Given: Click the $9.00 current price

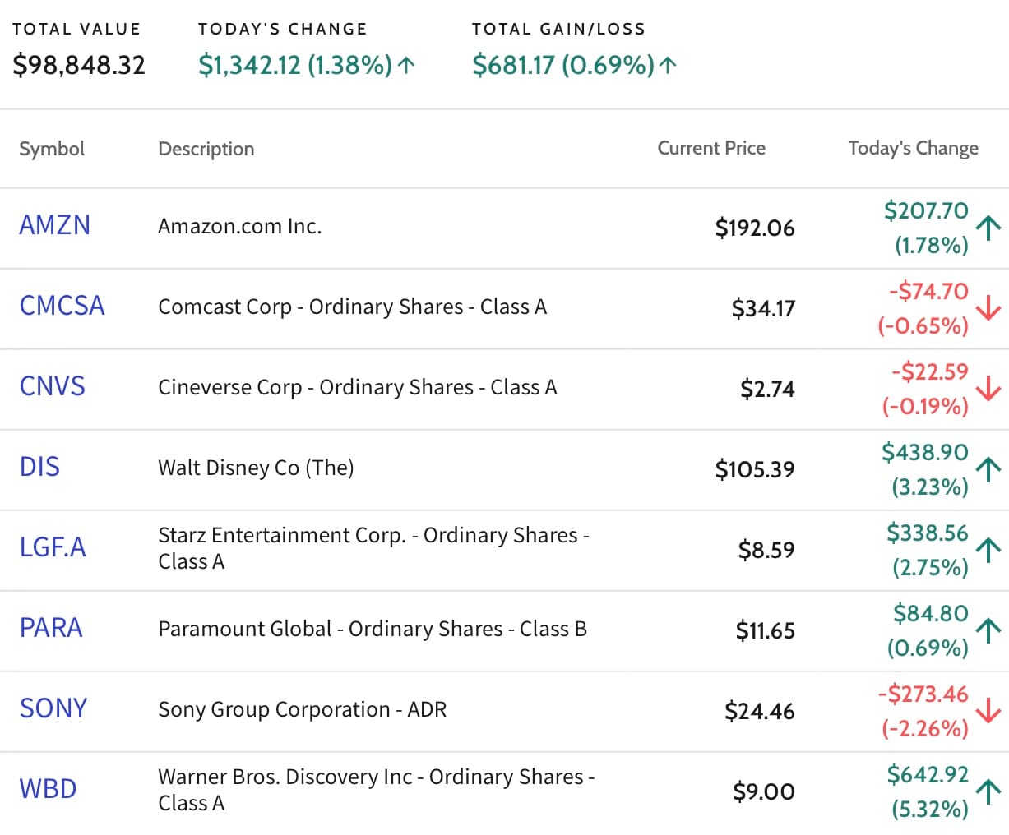Looking at the screenshot, I should [764, 791].
